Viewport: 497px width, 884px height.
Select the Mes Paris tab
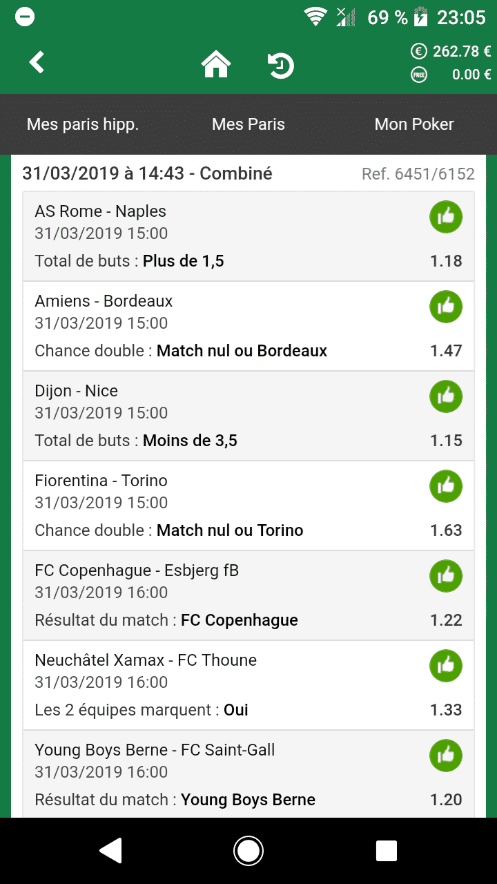[x=248, y=124]
